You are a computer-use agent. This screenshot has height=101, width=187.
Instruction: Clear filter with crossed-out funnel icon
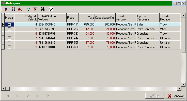pyautogui.click(x=35, y=9)
